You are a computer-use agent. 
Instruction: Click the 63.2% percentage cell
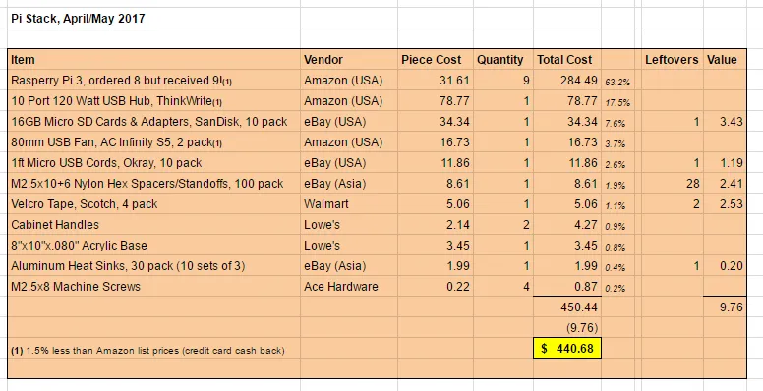tap(617, 82)
